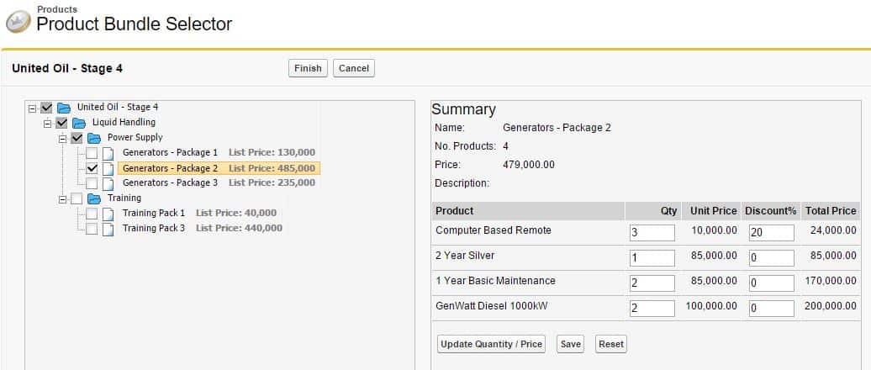The height and width of the screenshot is (370, 871).
Task: Select Generators - Package 3 tree item
Action: (170, 183)
